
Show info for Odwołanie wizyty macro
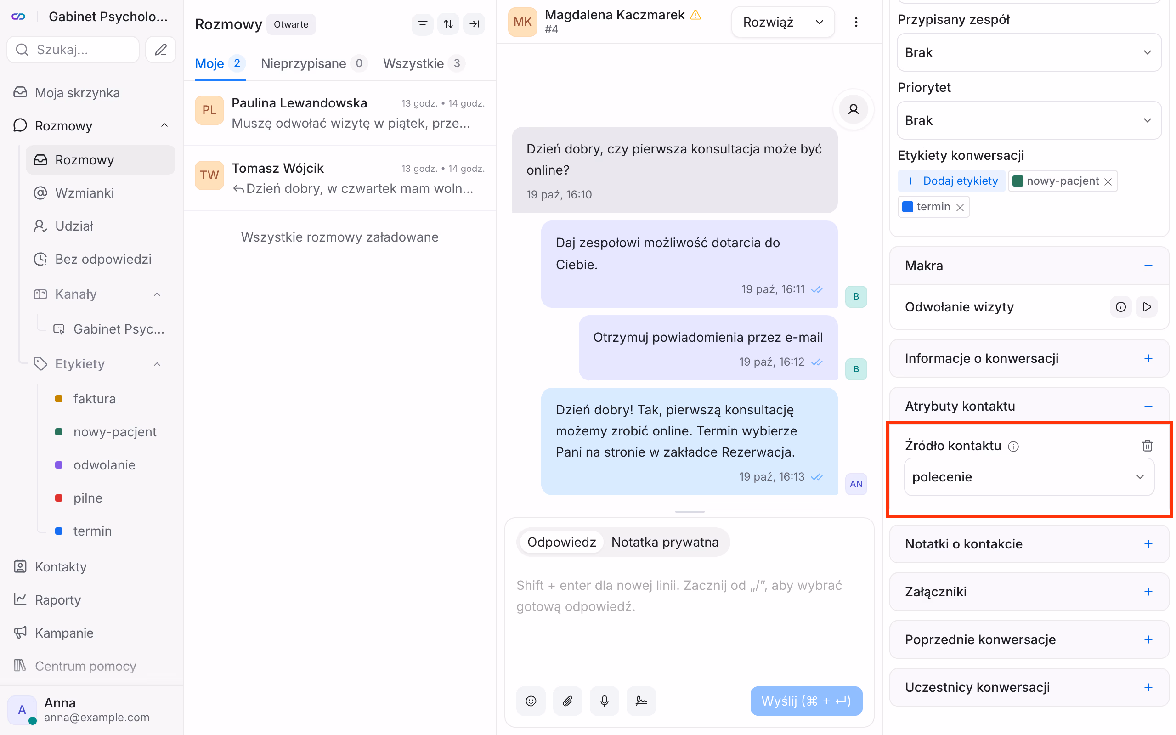tap(1120, 307)
